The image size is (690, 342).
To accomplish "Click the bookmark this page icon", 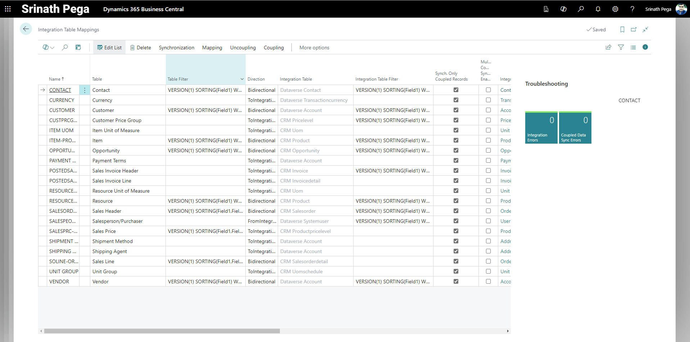I will pyautogui.click(x=622, y=30).
